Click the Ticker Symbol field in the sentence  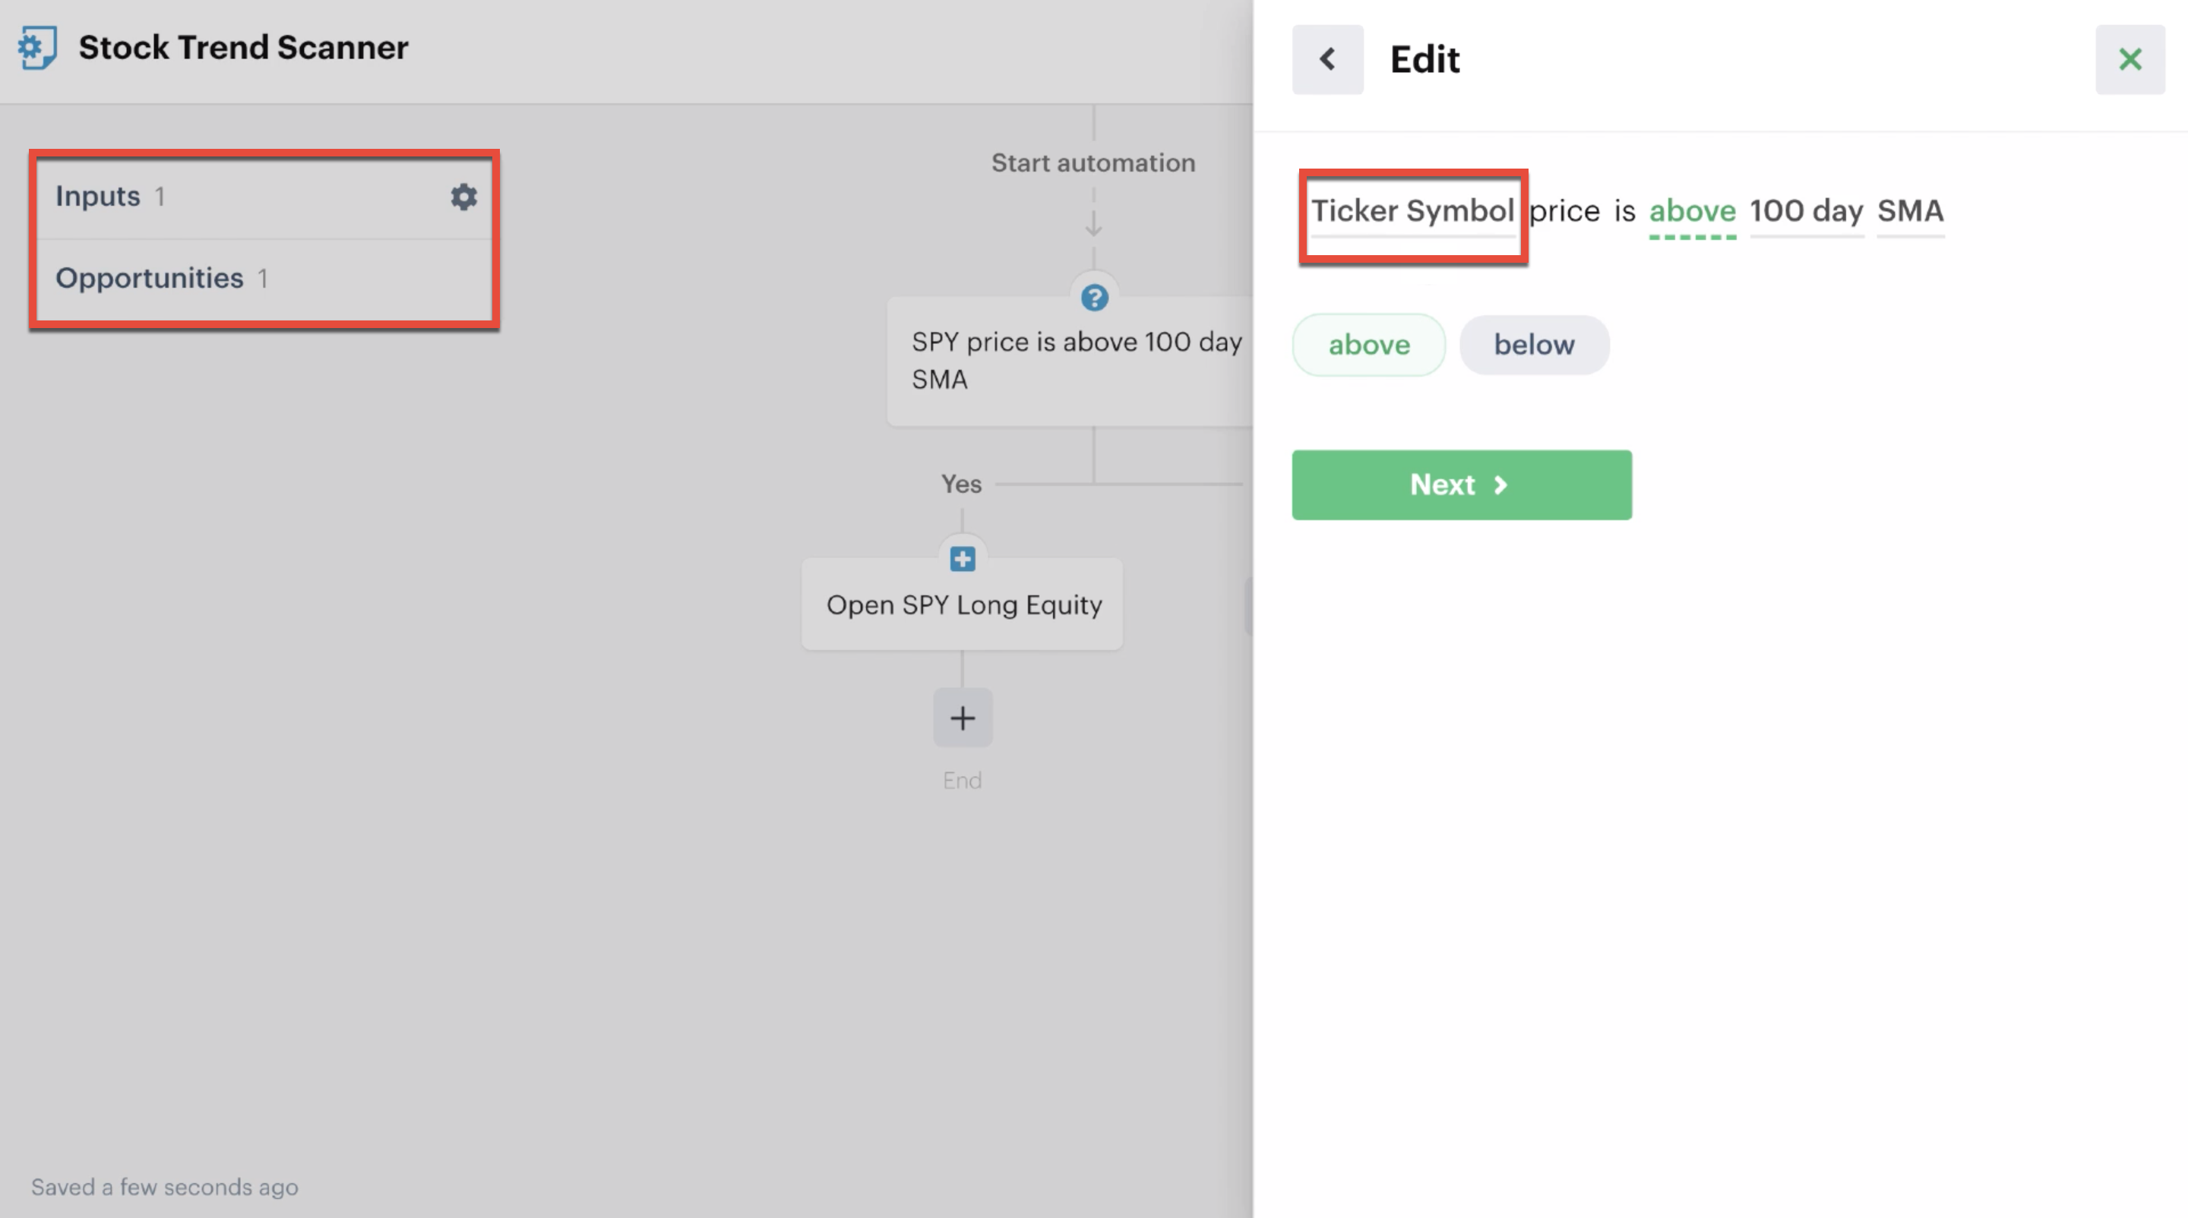coord(1412,211)
